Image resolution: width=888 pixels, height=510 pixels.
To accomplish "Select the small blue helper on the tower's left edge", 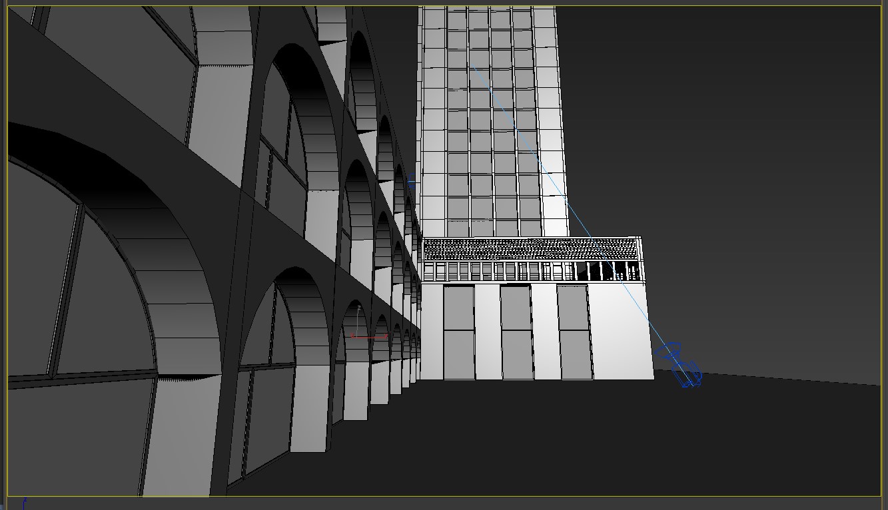I will [411, 180].
